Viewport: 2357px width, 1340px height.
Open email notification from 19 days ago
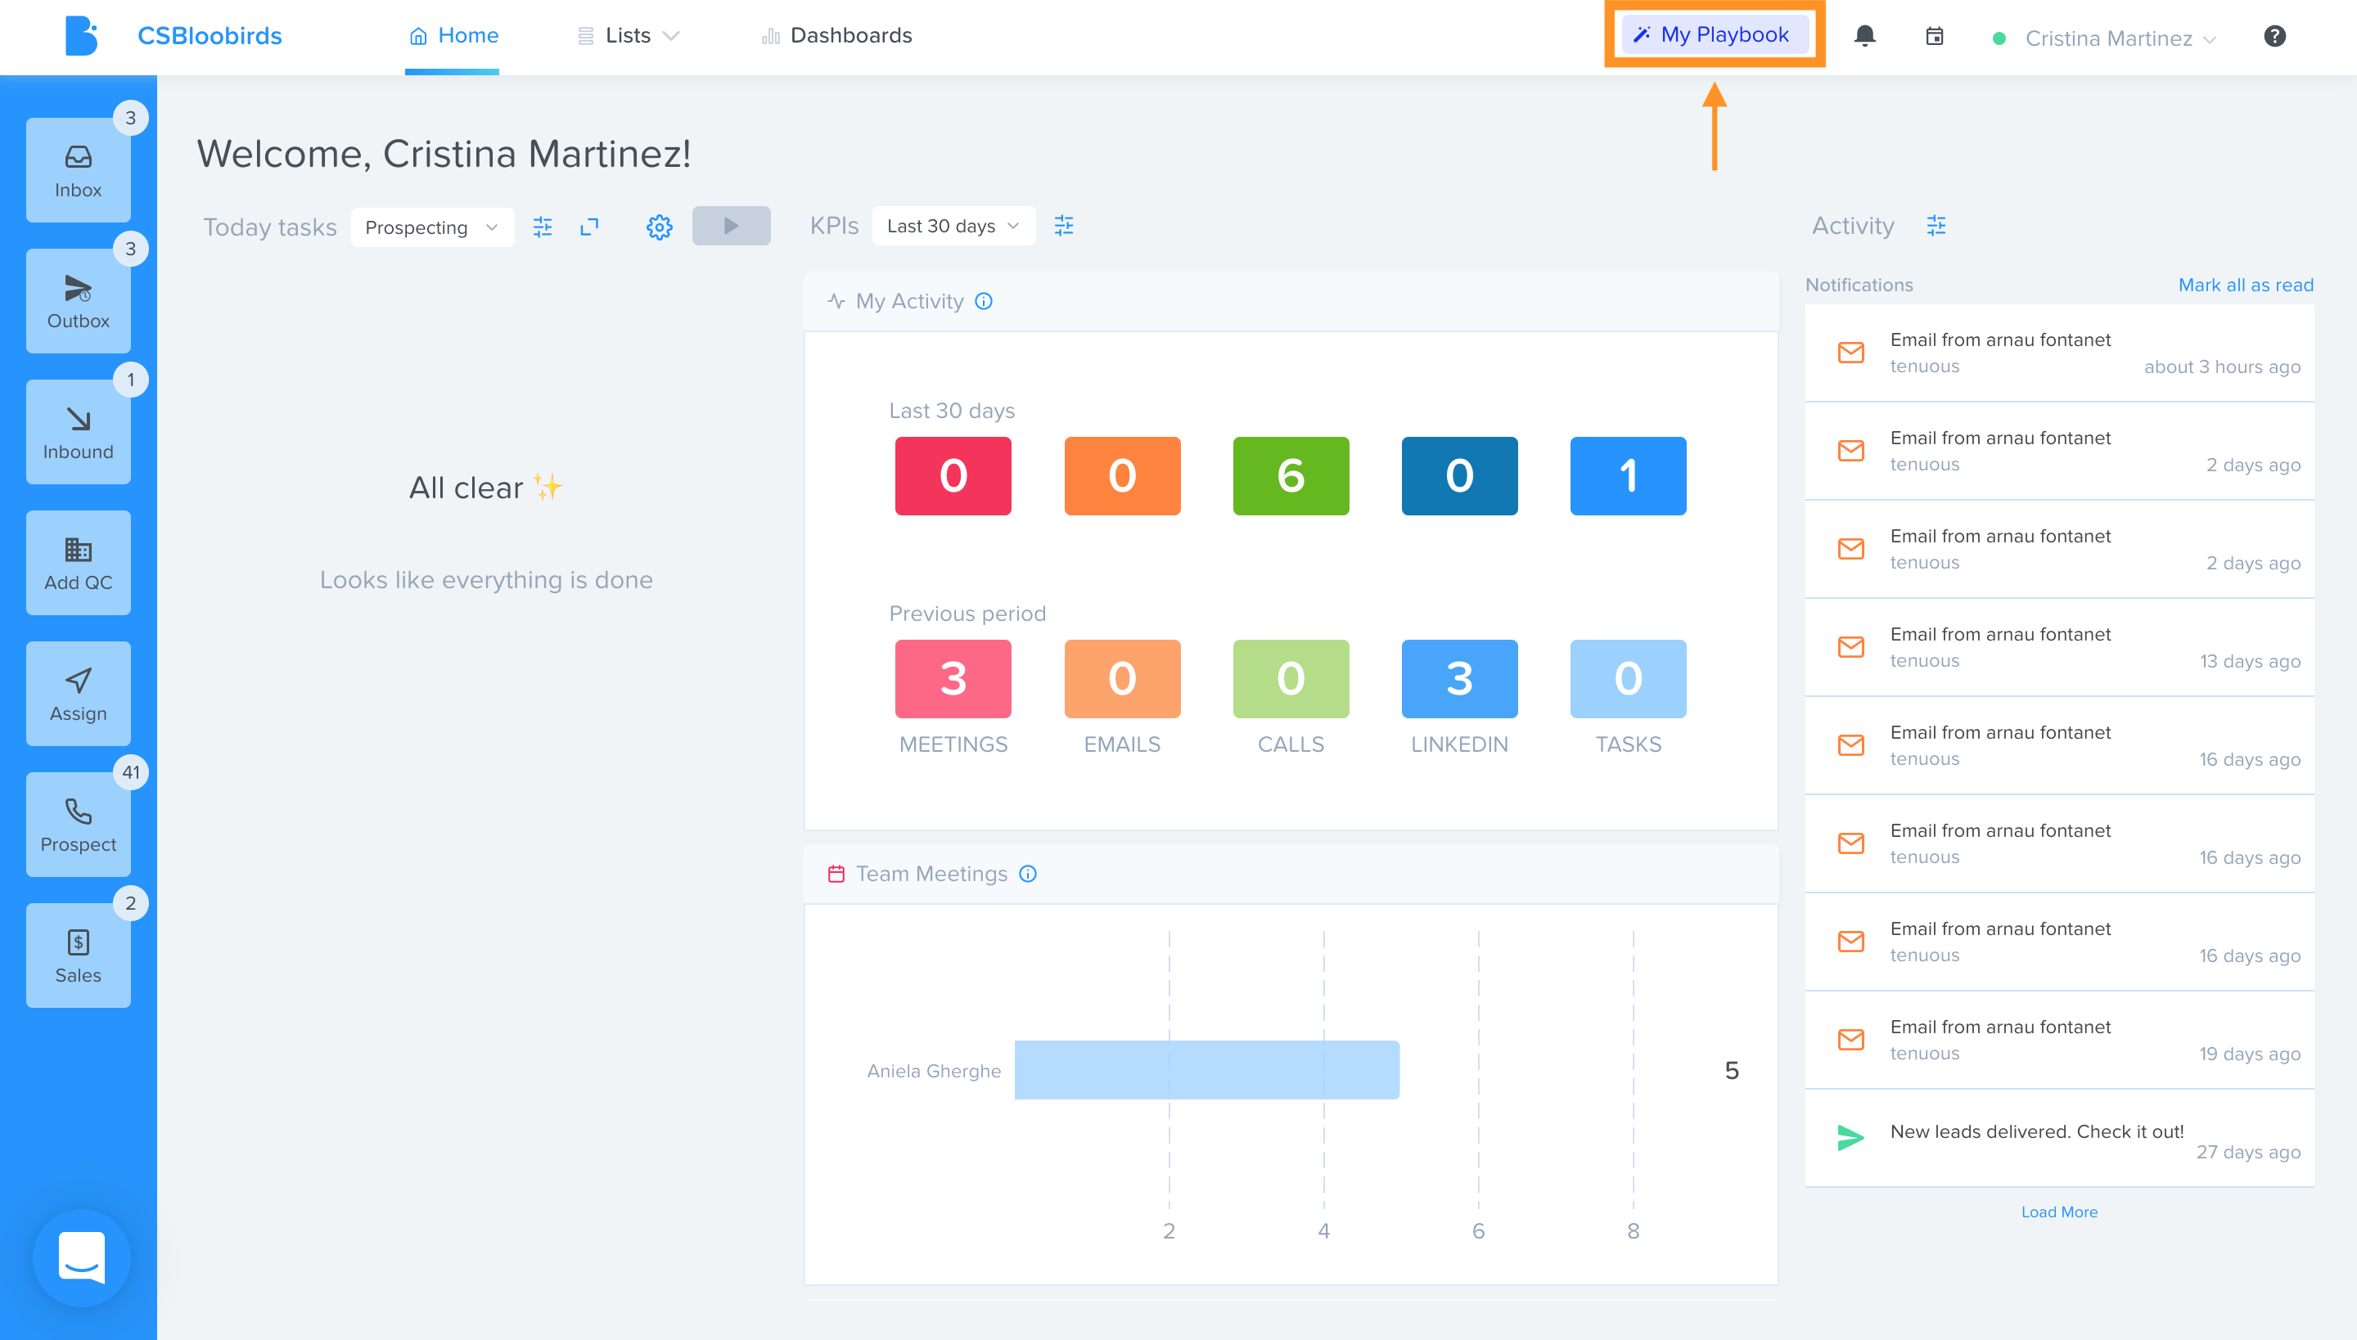click(2059, 1040)
